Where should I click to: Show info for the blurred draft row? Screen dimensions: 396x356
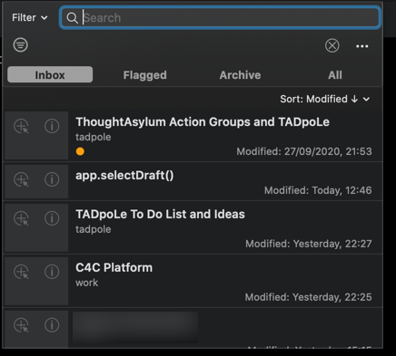click(x=52, y=325)
